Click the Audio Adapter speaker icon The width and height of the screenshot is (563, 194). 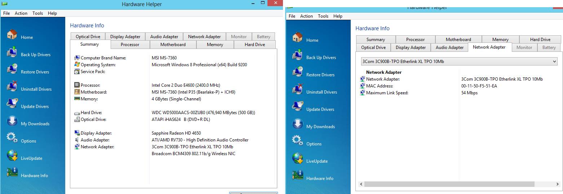click(x=77, y=140)
